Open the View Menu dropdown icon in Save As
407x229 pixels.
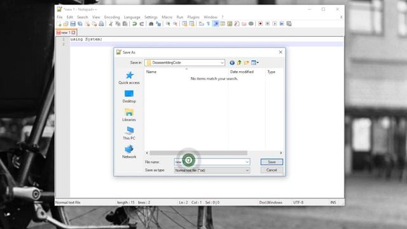point(254,62)
